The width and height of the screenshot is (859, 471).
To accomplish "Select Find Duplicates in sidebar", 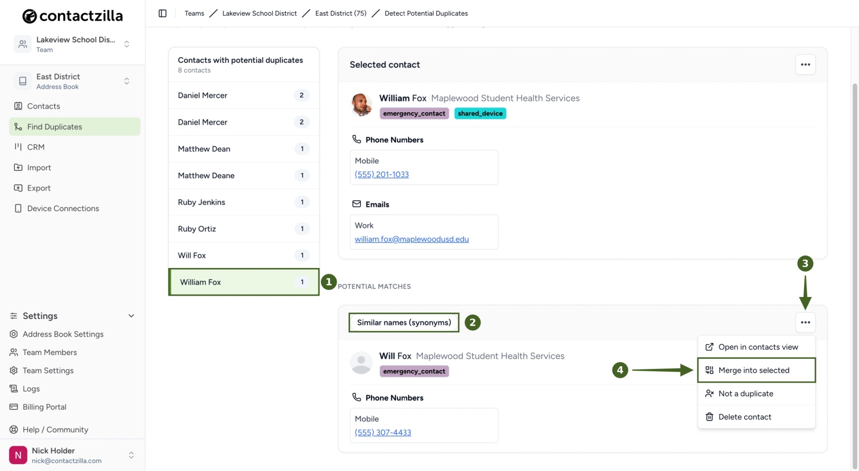I will click(x=75, y=127).
